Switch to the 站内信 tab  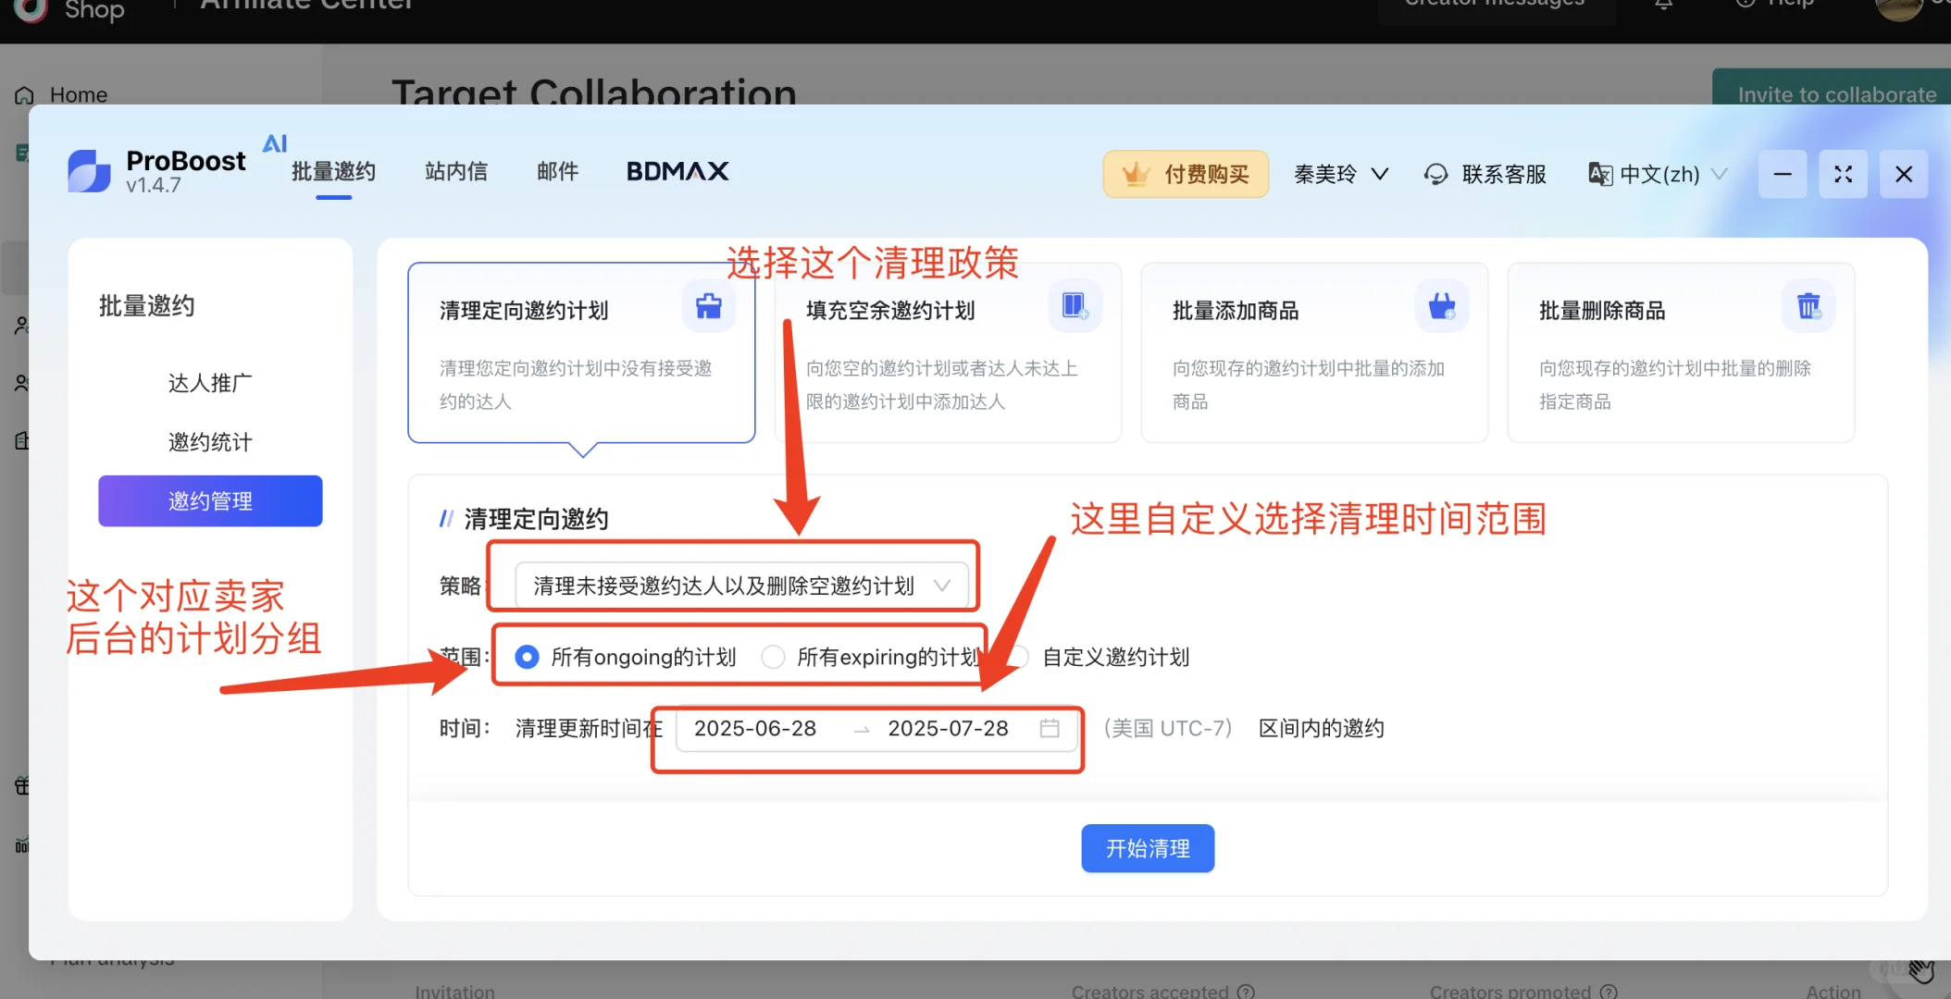tap(455, 172)
